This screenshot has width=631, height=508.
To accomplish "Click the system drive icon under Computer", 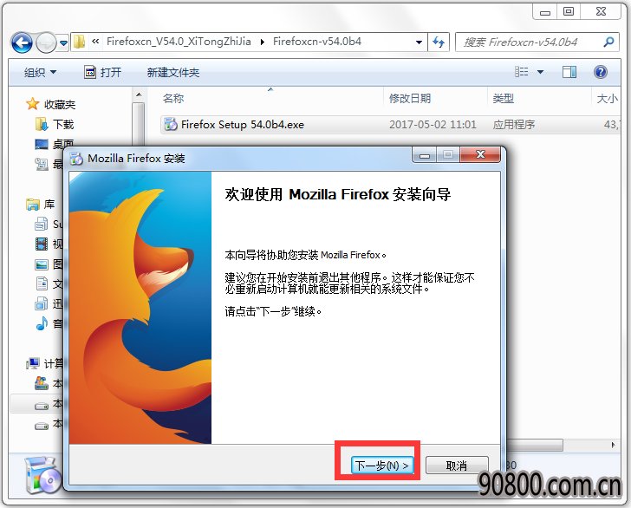I will coord(42,383).
